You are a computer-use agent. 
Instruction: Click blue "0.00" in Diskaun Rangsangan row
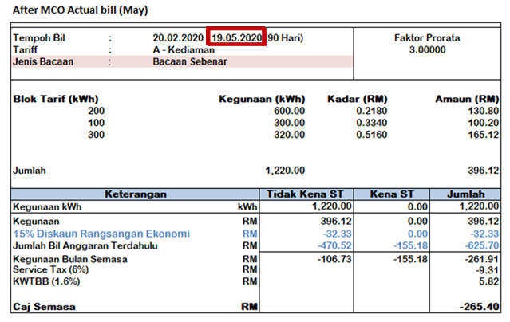(x=417, y=234)
